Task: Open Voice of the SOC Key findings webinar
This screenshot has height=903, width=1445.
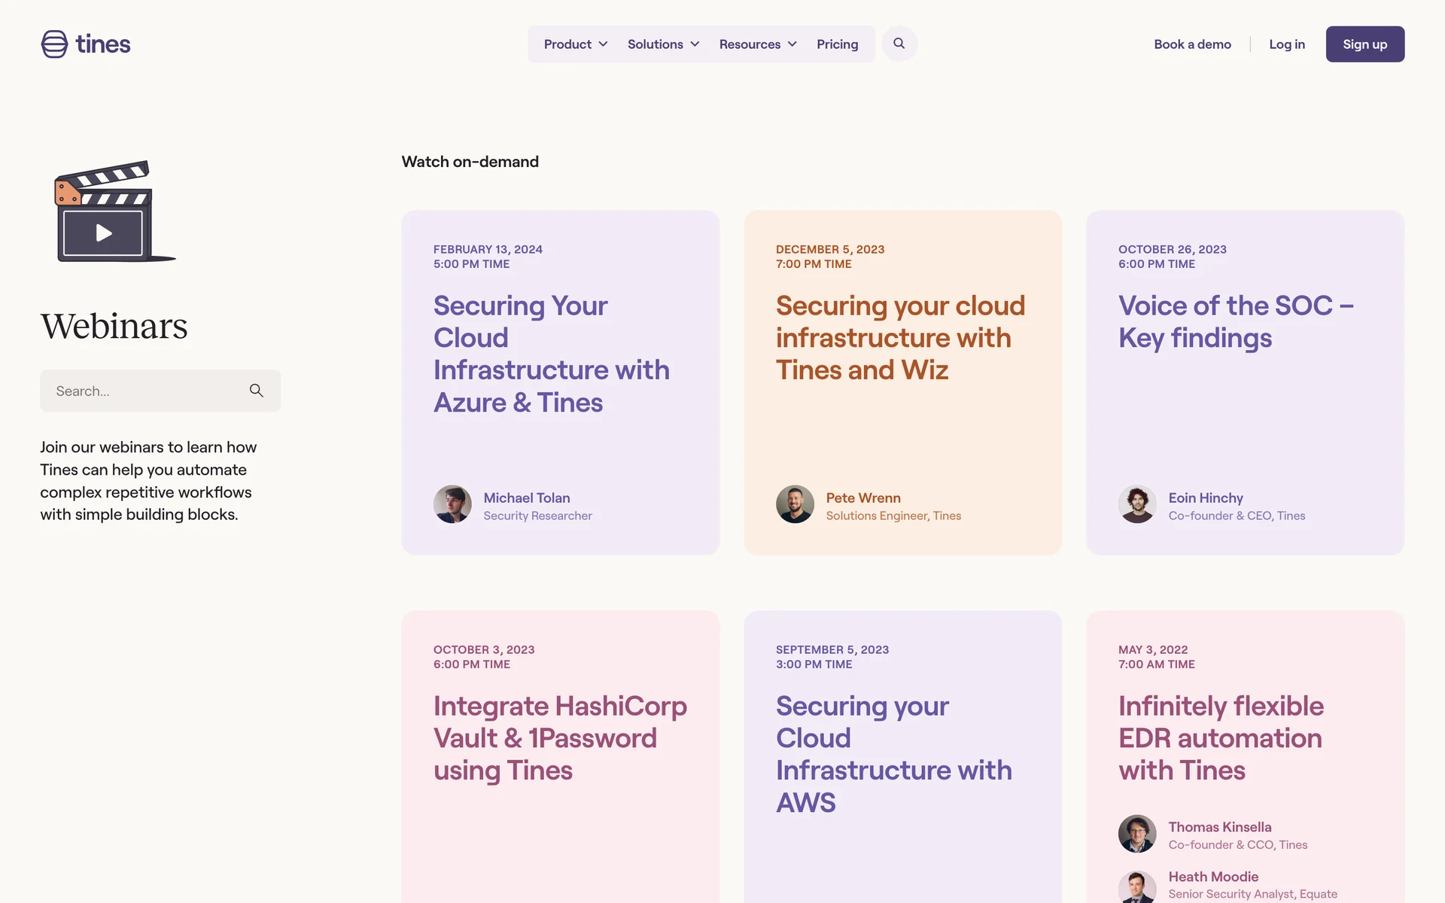Action: pos(1235,322)
